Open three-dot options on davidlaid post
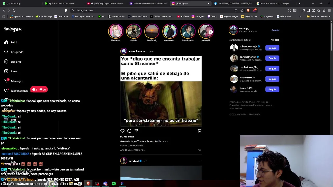The width and height of the screenshot is (333, 187). 200,161
